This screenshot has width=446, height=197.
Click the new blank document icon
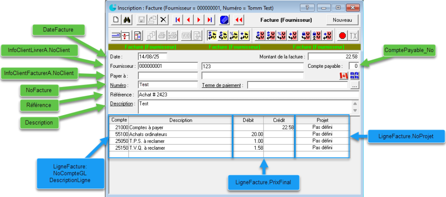[116, 20]
